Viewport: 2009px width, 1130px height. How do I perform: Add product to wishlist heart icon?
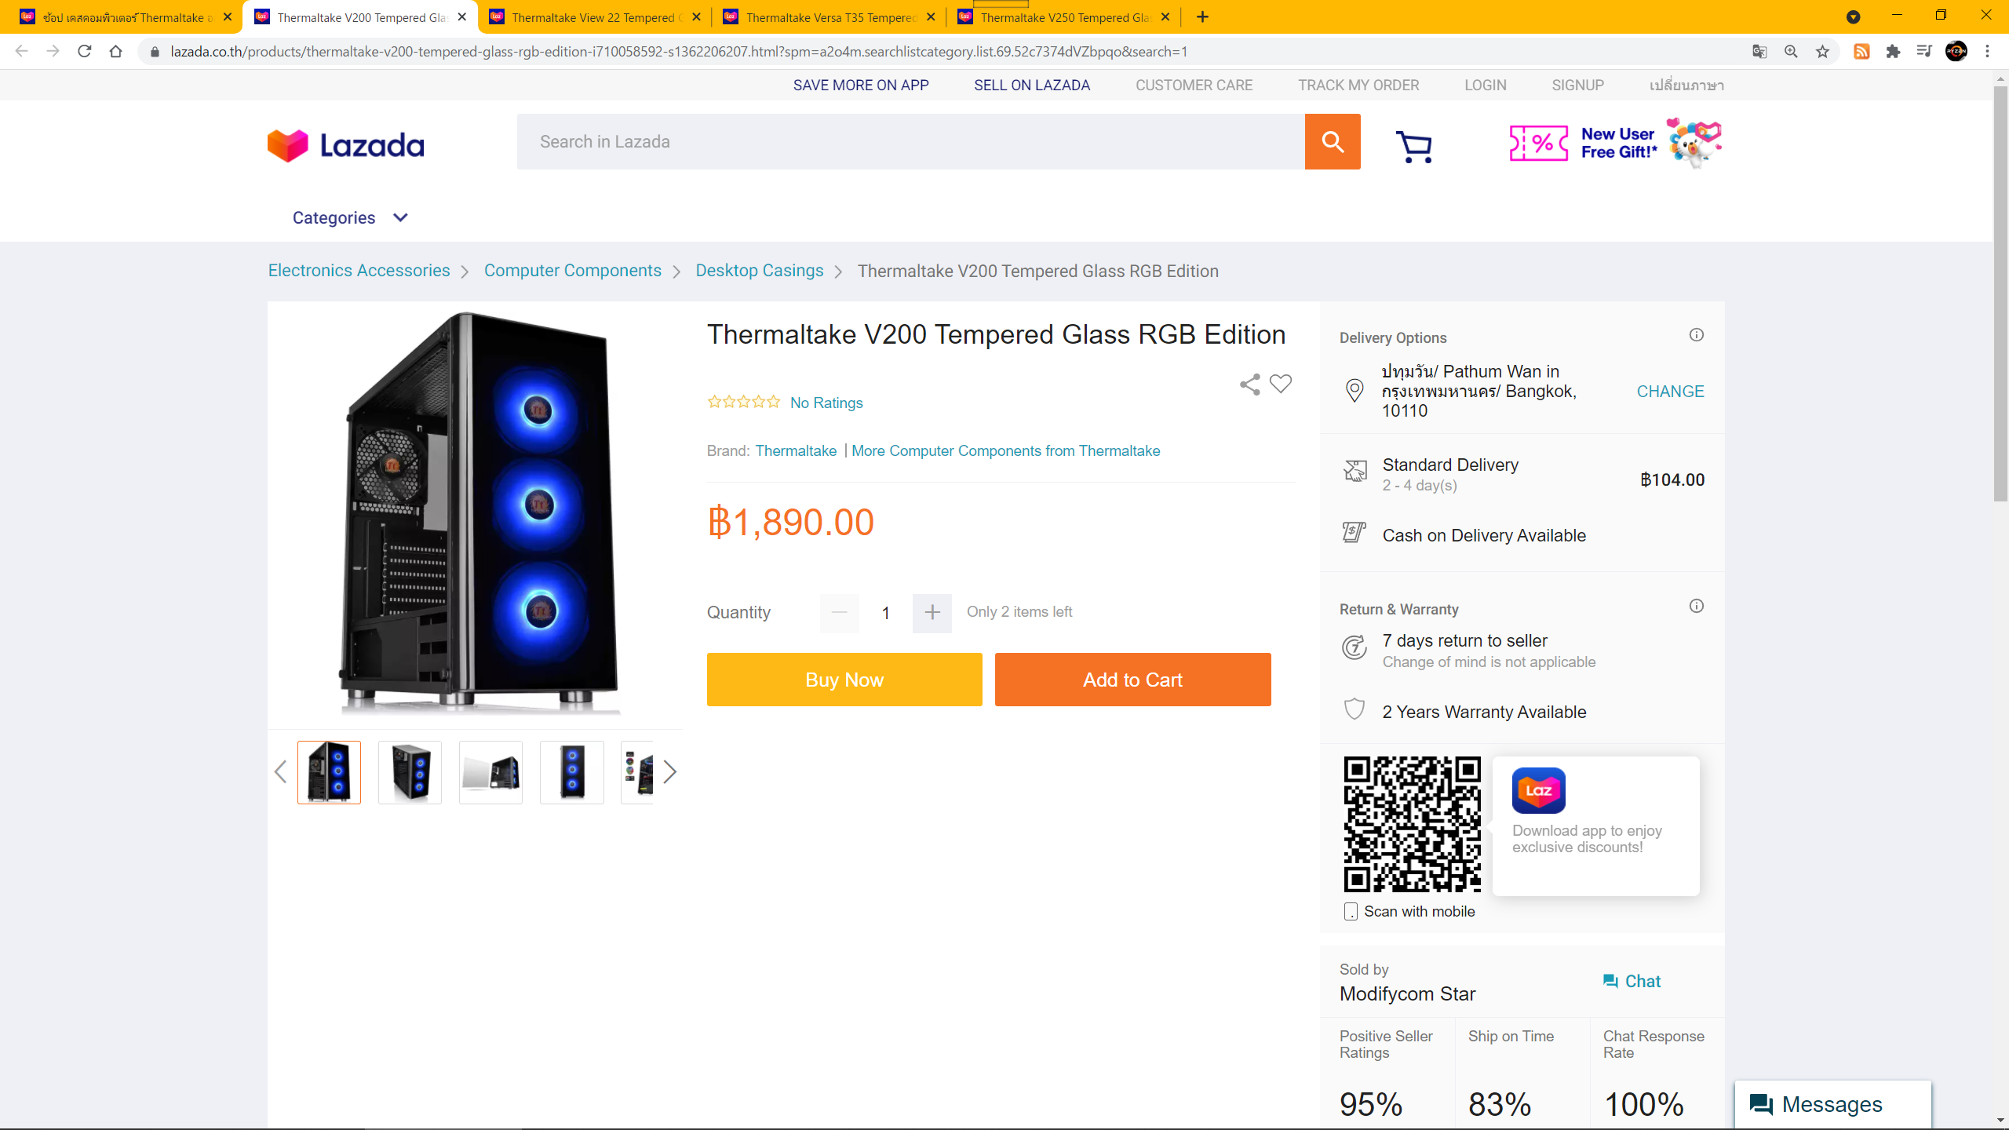[x=1281, y=384]
